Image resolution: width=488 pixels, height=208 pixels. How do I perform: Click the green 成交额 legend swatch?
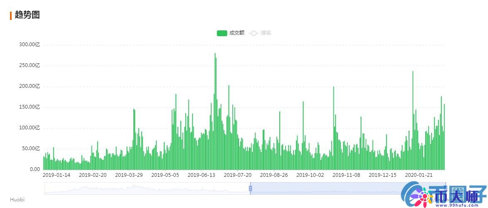pos(222,33)
